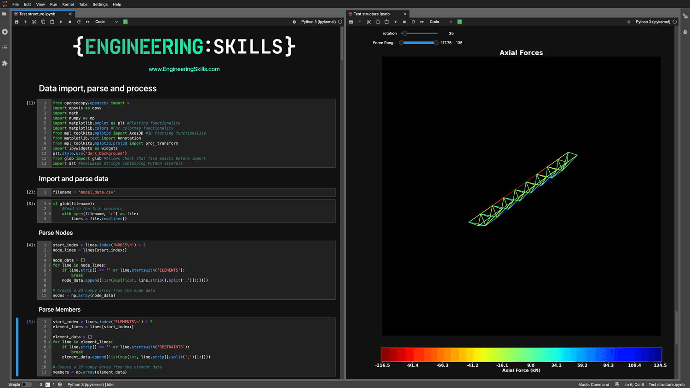Open the cell type Code dropdown in right notebook
The width and height of the screenshot is (690, 388).
441,22
